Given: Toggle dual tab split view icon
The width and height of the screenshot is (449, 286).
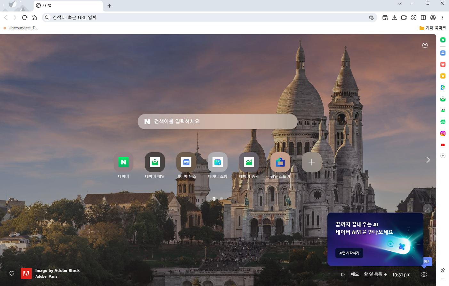Looking at the screenshot, I should 423,18.
